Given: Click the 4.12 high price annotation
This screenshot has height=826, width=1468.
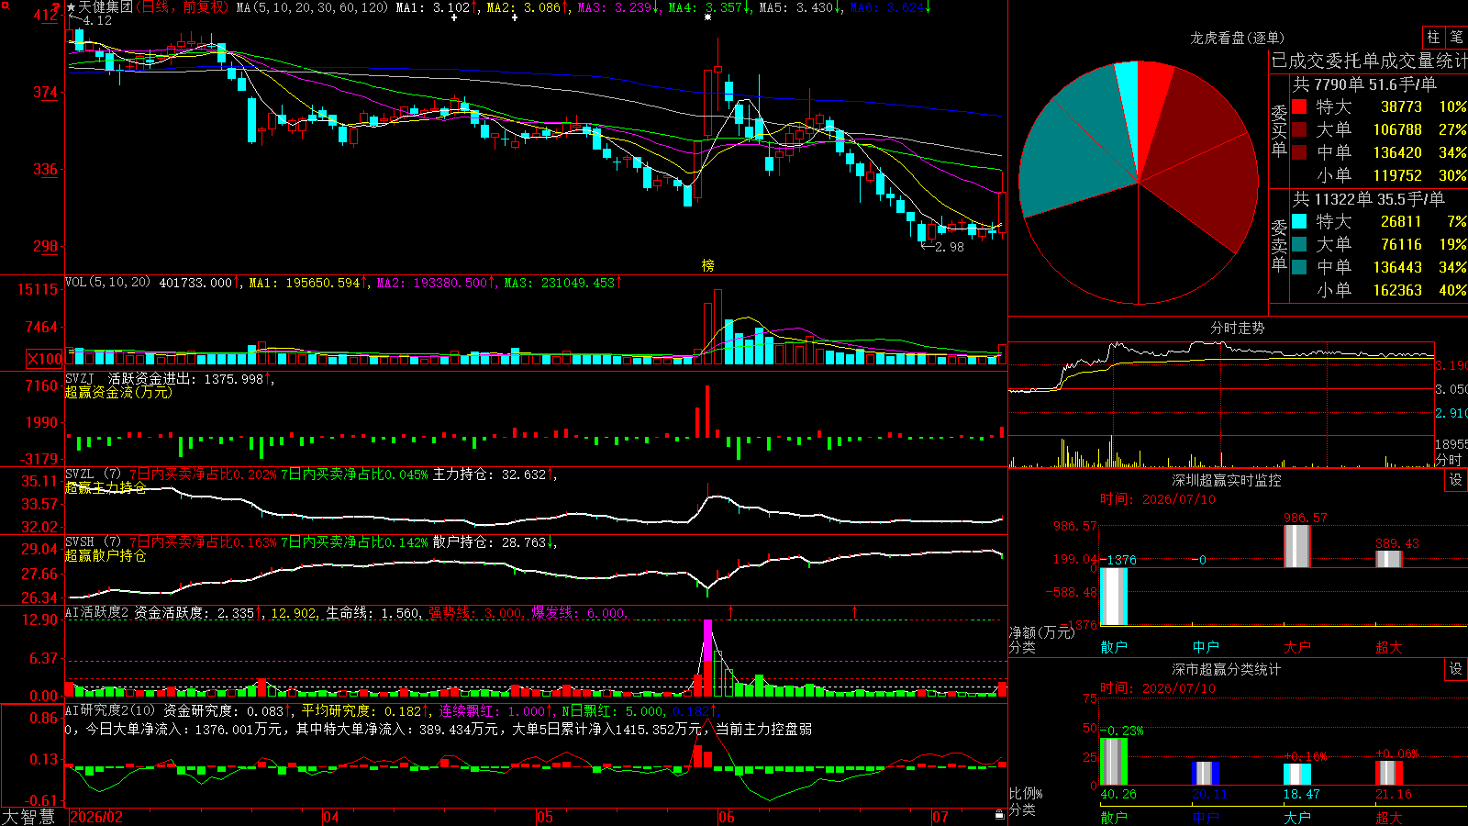Looking at the screenshot, I should point(96,20).
